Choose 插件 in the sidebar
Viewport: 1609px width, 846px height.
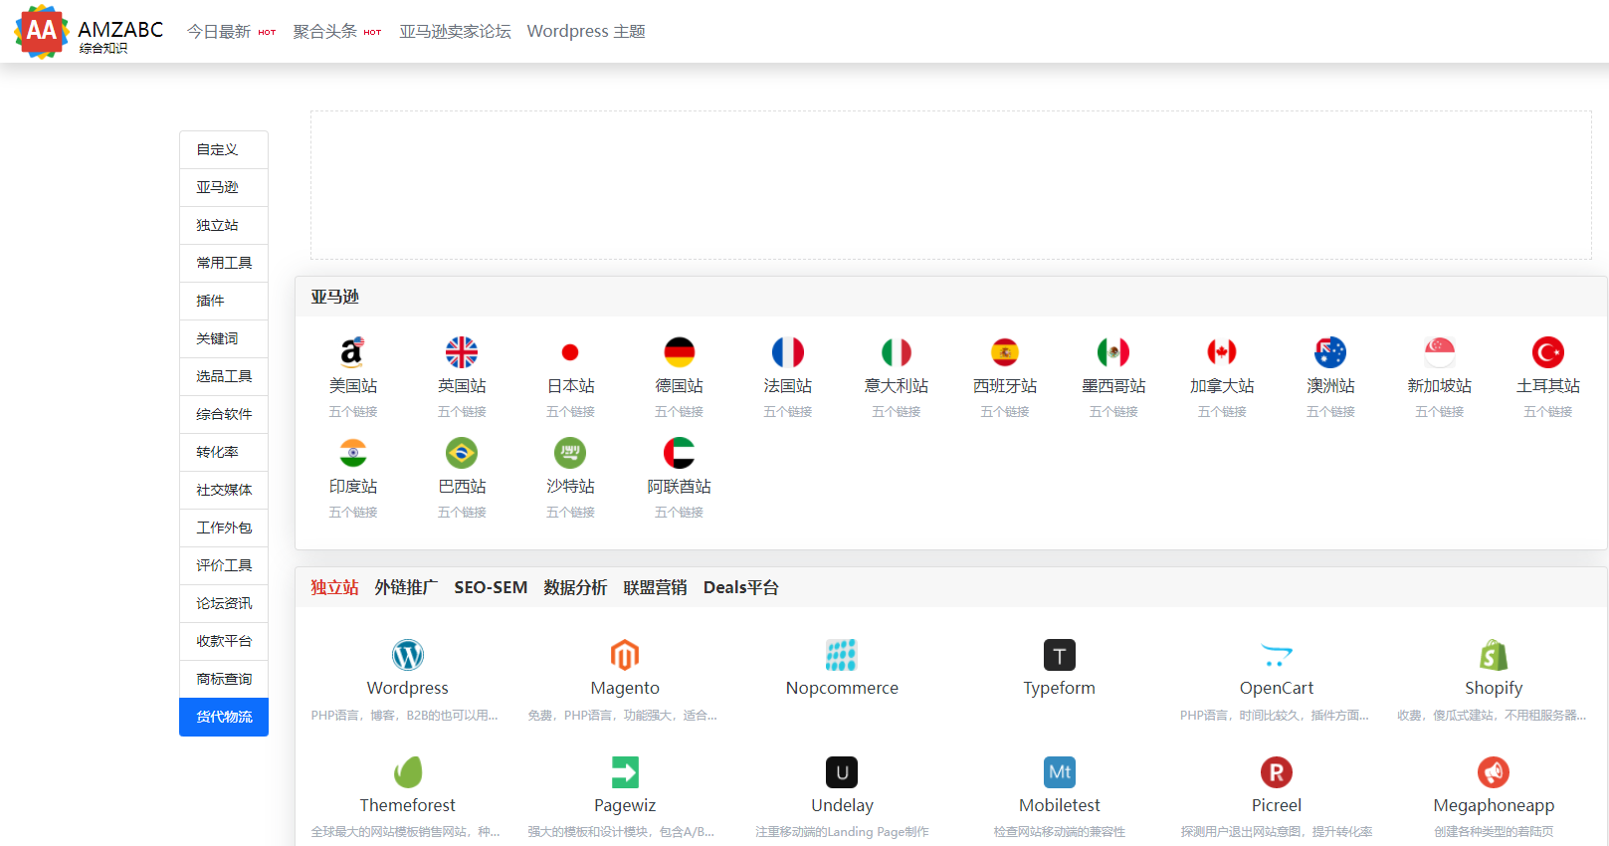coord(224,302)
